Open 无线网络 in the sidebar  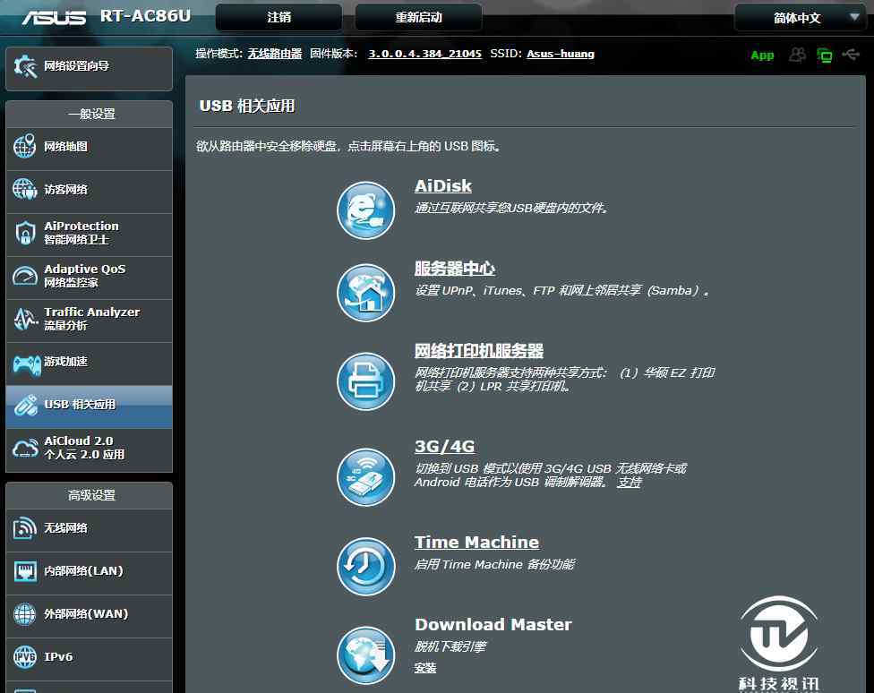(90, 528)
